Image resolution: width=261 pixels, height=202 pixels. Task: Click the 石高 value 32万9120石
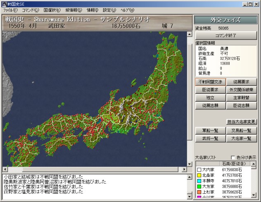tap(230, 58)
